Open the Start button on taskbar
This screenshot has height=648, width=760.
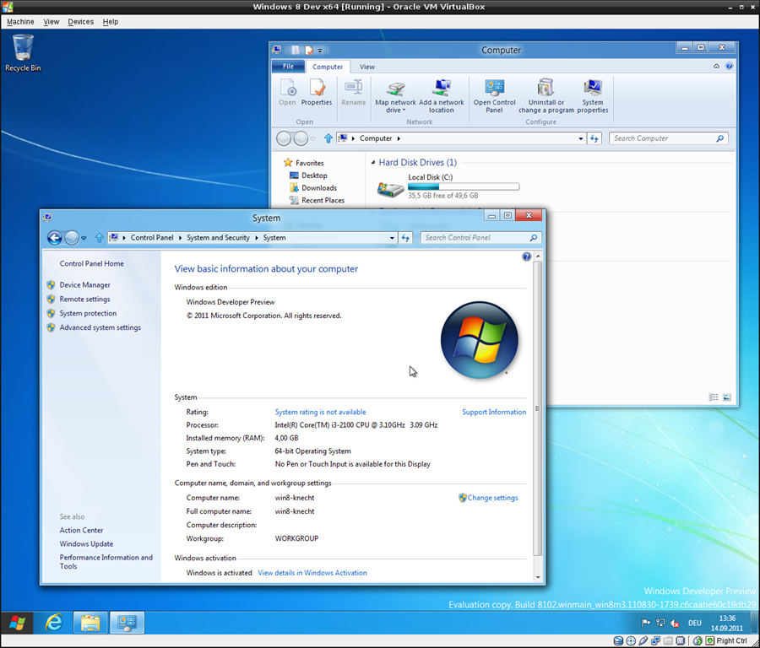click(x=17, y=623)
